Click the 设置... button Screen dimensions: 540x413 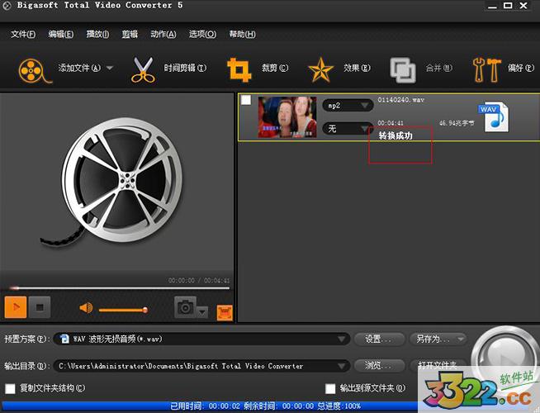coord(380,339)
